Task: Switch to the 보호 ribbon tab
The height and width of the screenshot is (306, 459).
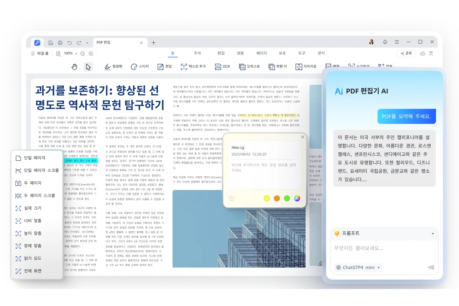Action: [282, 53]
